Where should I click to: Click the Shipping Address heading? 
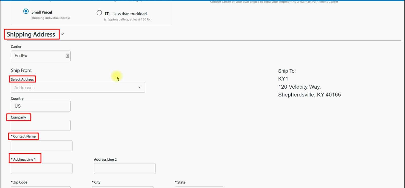coord(31,34)
